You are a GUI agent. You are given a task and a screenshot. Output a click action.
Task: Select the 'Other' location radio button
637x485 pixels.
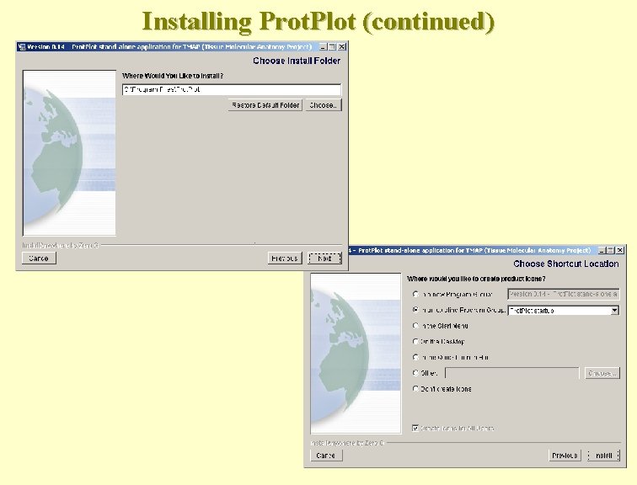coord(415,373)
